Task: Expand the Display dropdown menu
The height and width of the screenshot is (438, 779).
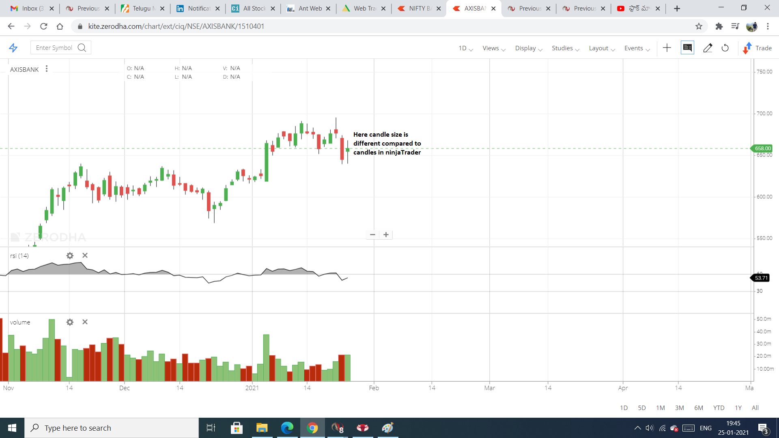Action: (528, 48)
